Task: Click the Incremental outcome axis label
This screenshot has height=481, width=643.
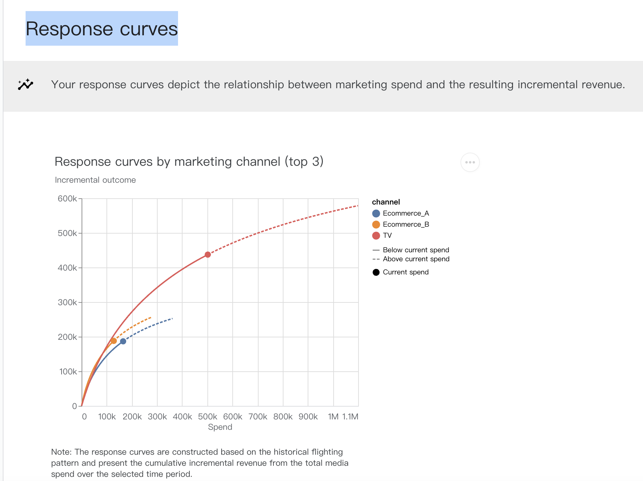Action: pos(95,180)
